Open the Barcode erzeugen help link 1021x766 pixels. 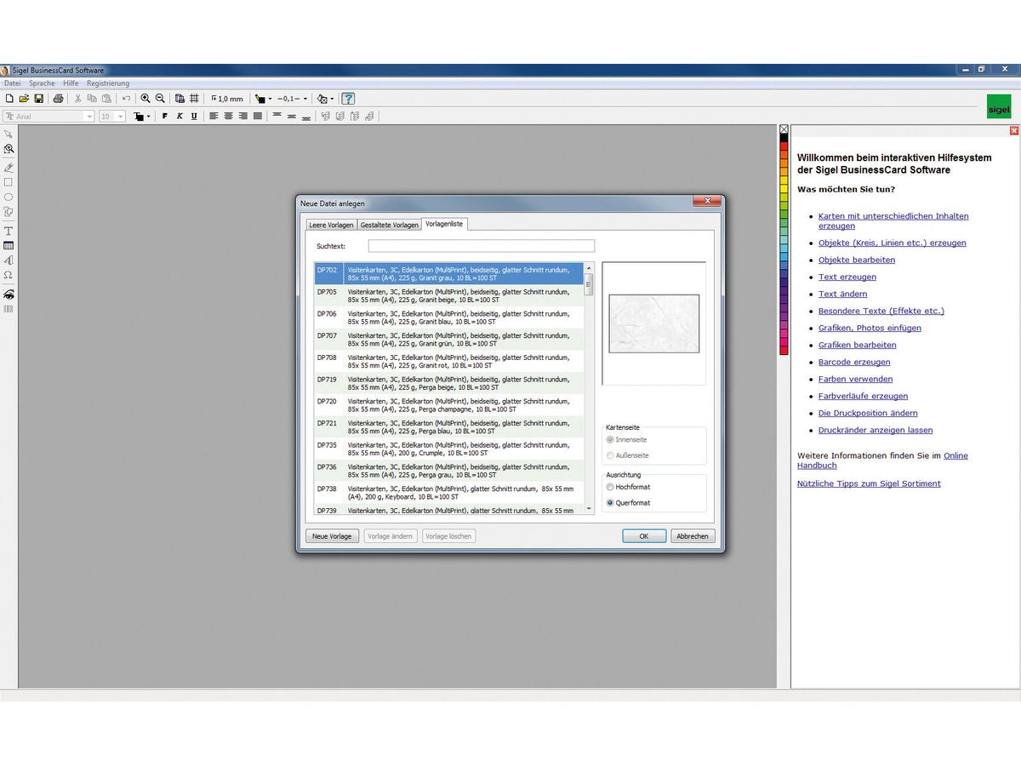tap(853, 362)
